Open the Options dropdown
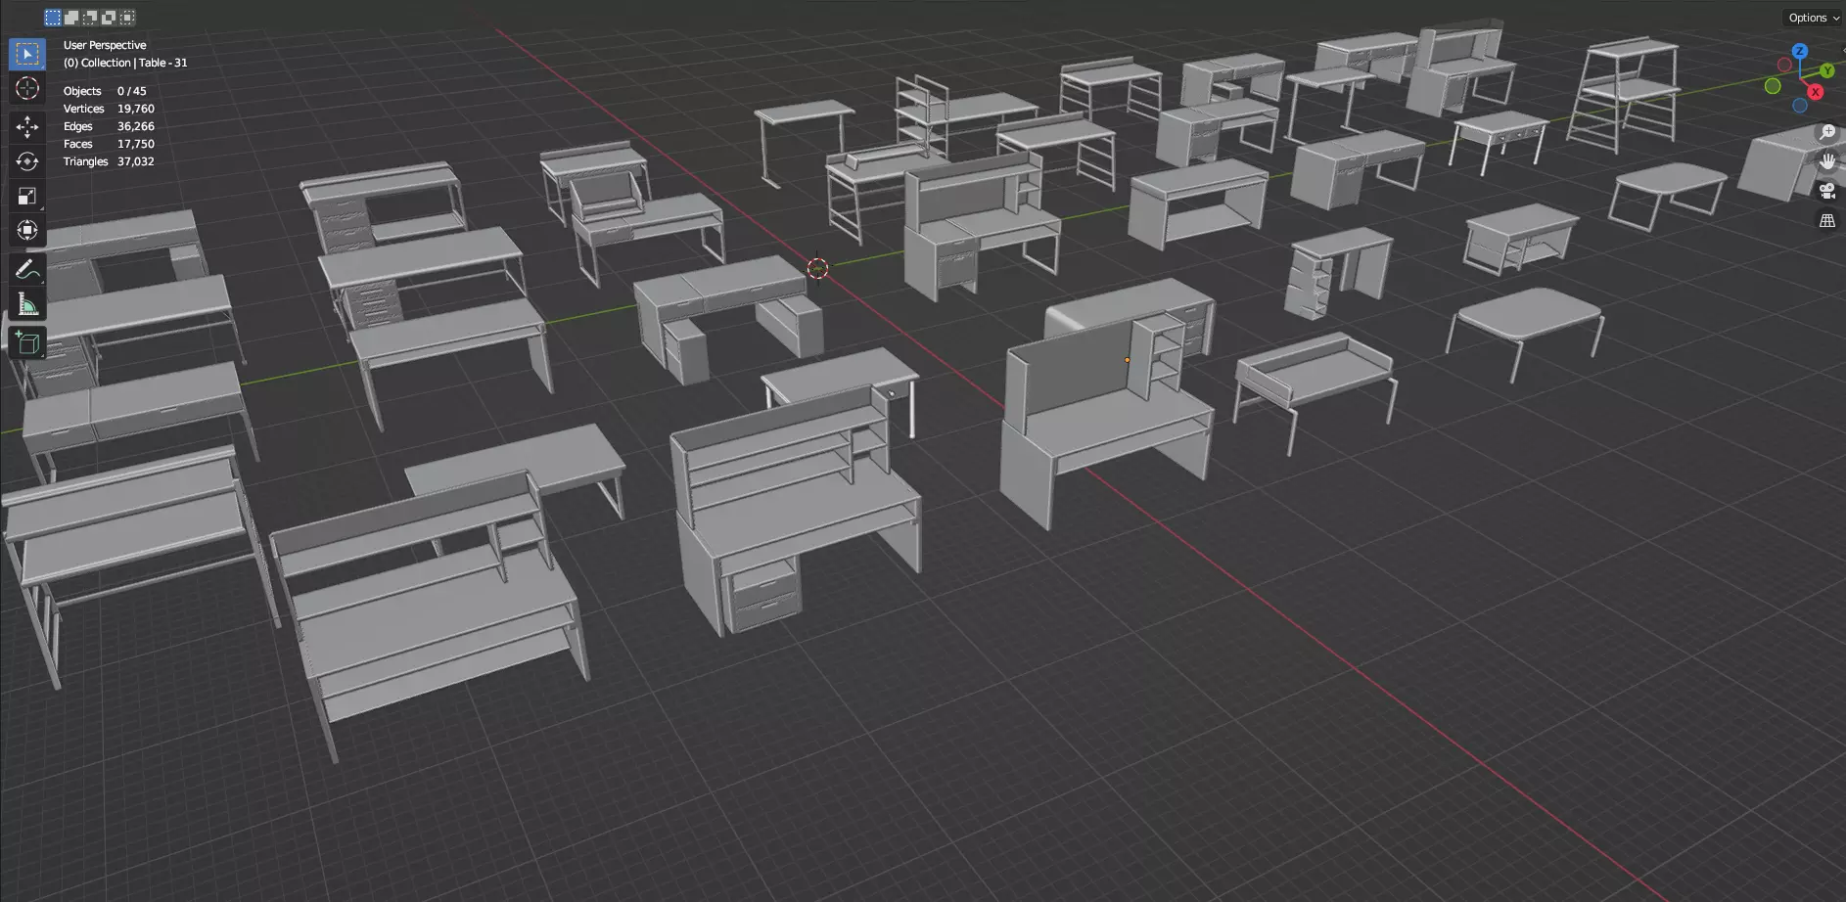This screenshot has height=902, width=1846. (1813, 18)
